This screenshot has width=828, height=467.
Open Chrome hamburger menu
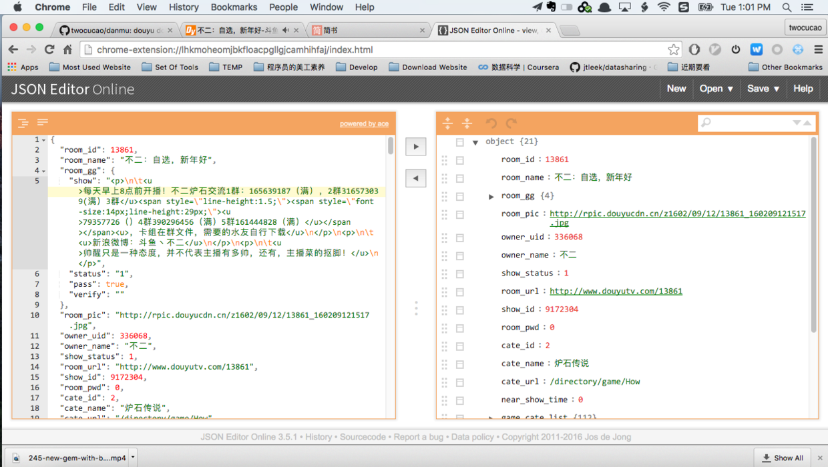click(x=818, y=49)
